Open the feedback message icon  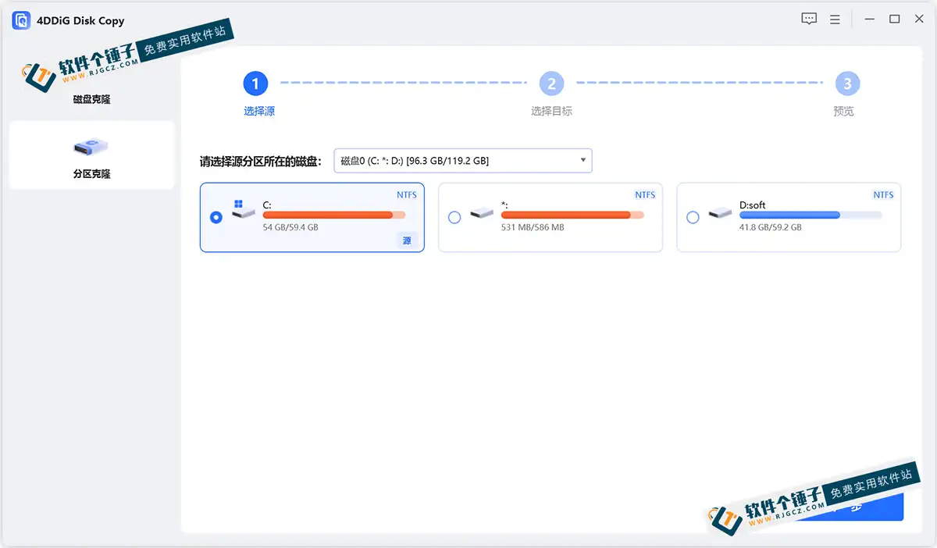pyautogui.click(x=809, y=19)
